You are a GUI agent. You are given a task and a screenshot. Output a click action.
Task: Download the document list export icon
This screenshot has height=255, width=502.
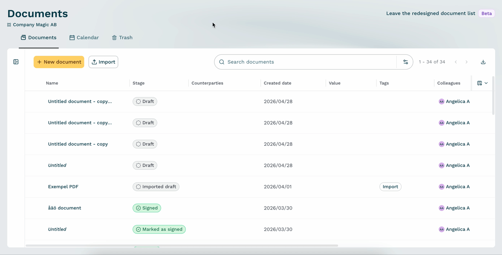(483, 62)
